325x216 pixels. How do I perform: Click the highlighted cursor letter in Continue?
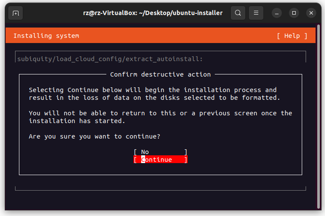[x=144, y=160]
